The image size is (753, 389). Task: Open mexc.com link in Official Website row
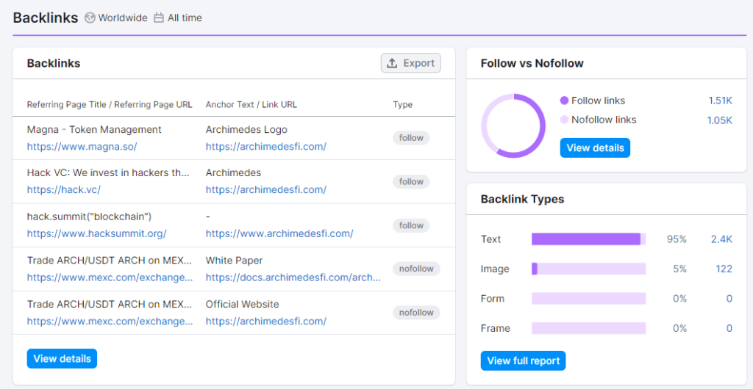pyautogui.click(x=110, y=321)
